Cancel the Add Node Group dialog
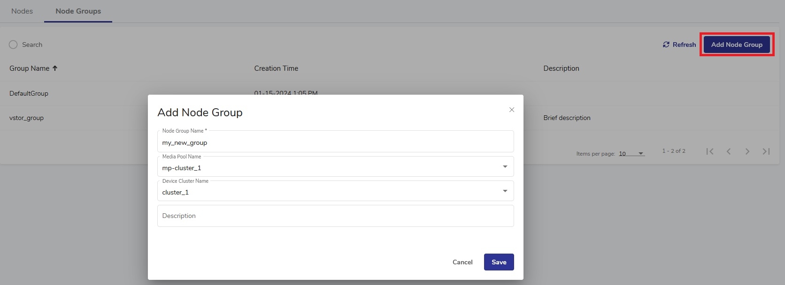This screenshot has height=285, width=785. tap(462, 262)
